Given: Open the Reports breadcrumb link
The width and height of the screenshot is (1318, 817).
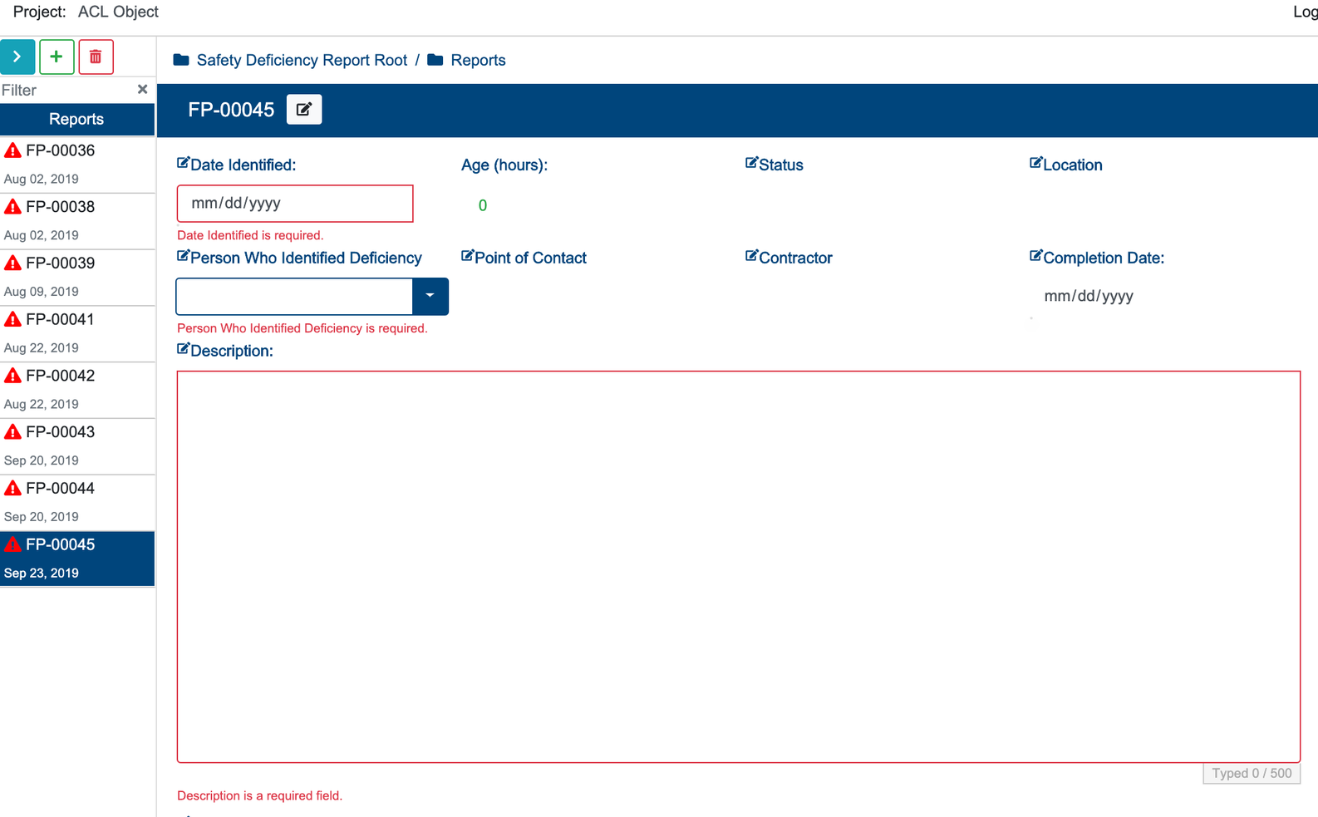Looking at the screenshot, I should 478,60.
